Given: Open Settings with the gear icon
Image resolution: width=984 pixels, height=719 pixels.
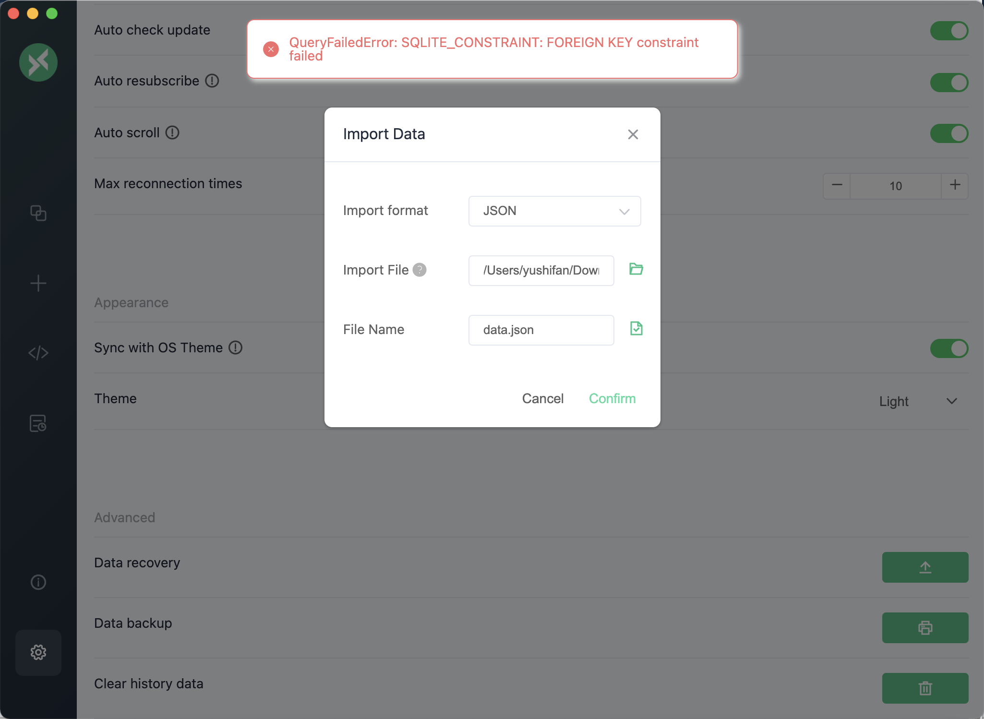Looking at the screenshot, I should [x=38, y=652].
